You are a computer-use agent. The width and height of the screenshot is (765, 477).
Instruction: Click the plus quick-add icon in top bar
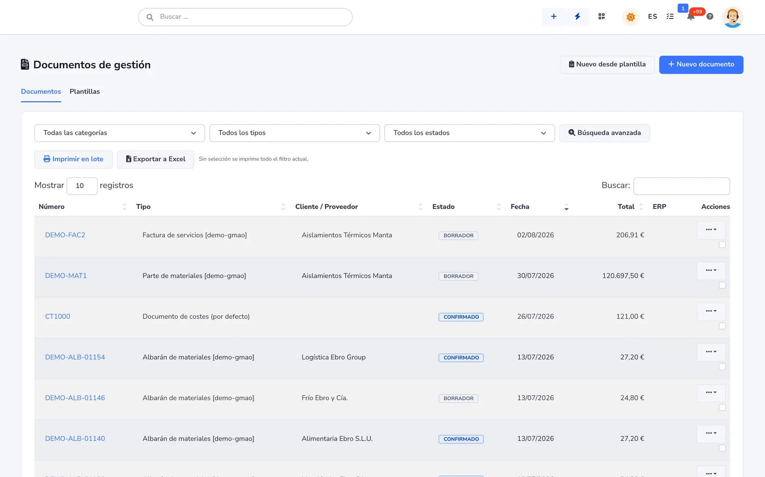click(553, 16)
